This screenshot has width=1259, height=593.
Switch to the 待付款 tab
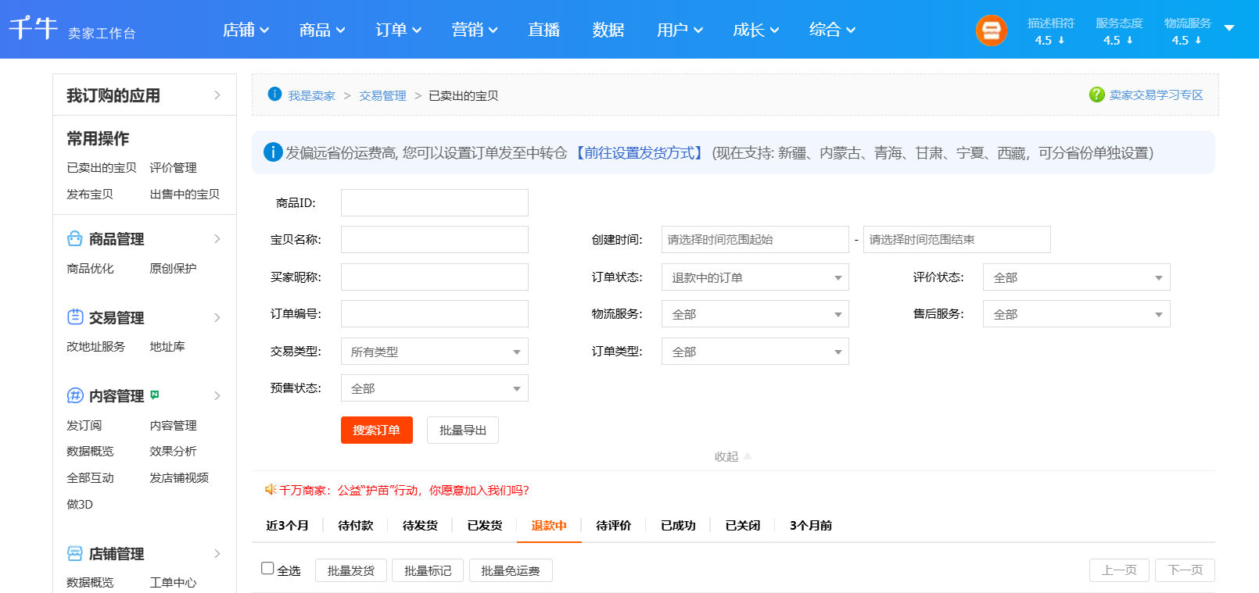tap(356, 526)
